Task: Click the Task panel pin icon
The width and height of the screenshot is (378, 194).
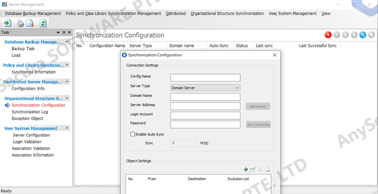Action: pyautogui.click(x=64, y=33)
